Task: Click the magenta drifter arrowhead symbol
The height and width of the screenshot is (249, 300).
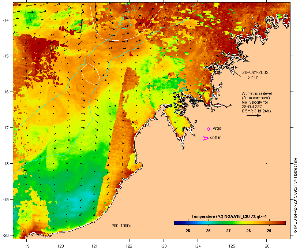Action: pos(206,138)
